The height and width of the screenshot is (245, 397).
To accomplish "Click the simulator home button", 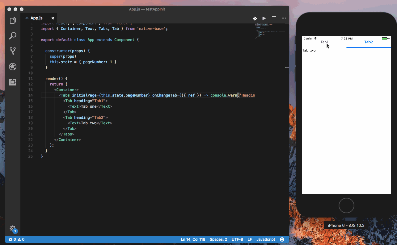I will click(346, 206).
